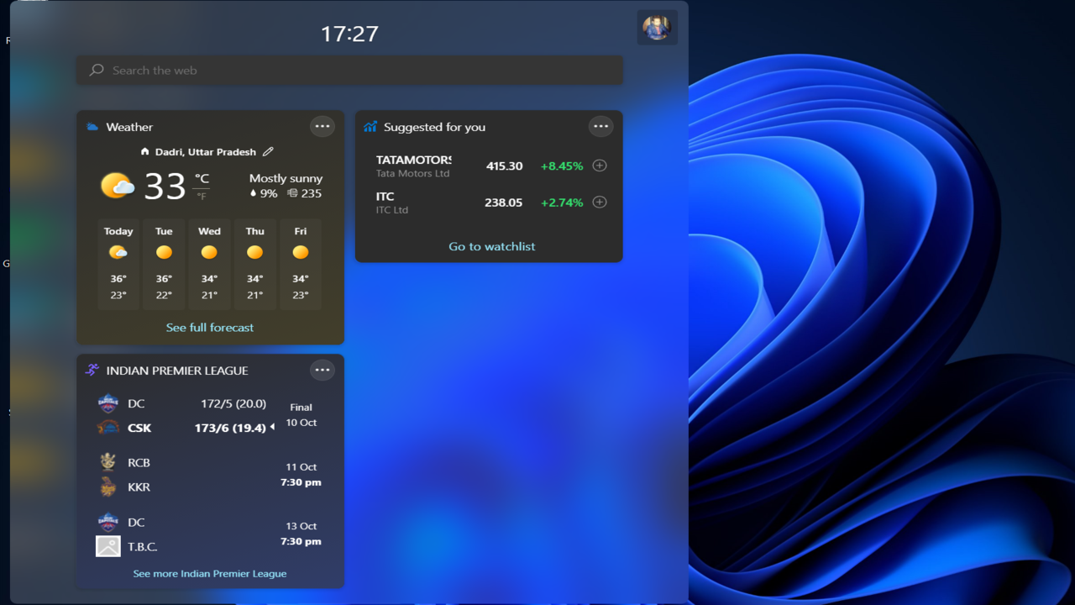1075x605 pixels.
Task: Select Tuesday forecast tile
Action: [x=164, y=264]
